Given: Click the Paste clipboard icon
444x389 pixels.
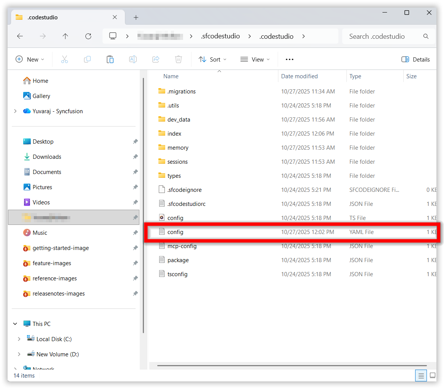Looking at the screenshot, I should (x=110, y=59).
